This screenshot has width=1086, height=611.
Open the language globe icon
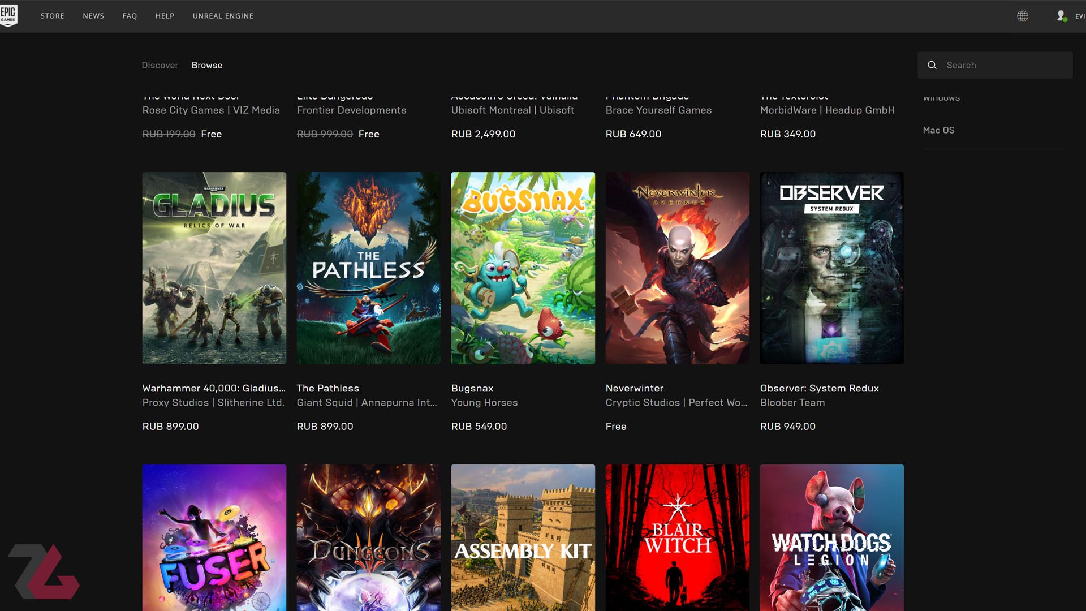[1023, 16]
